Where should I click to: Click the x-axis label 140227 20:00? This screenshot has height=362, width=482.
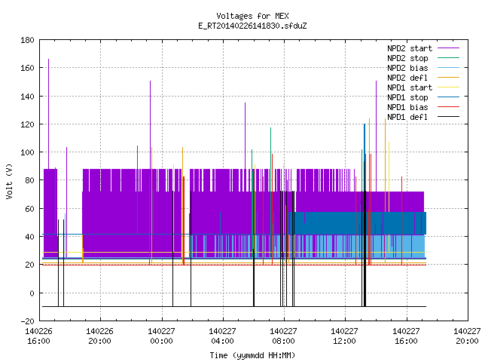pos(467,336)
